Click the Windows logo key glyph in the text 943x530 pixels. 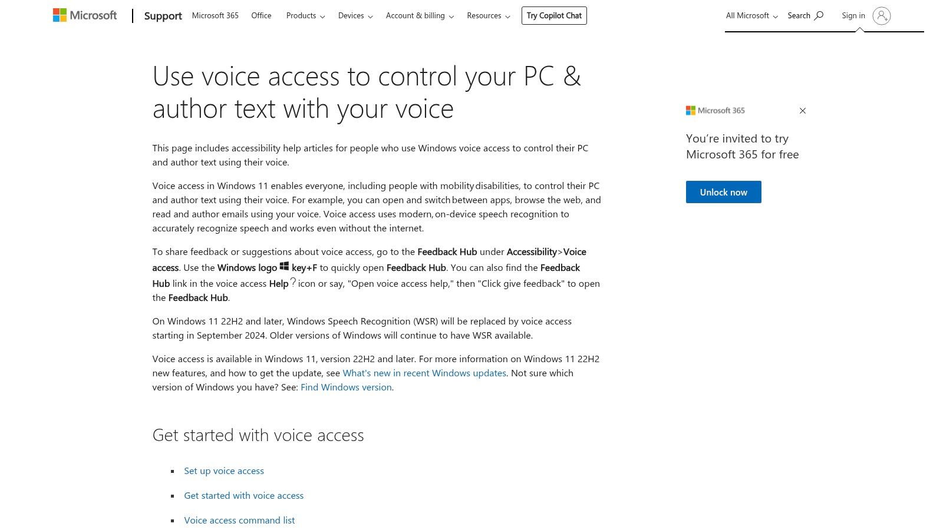[285, 266]
